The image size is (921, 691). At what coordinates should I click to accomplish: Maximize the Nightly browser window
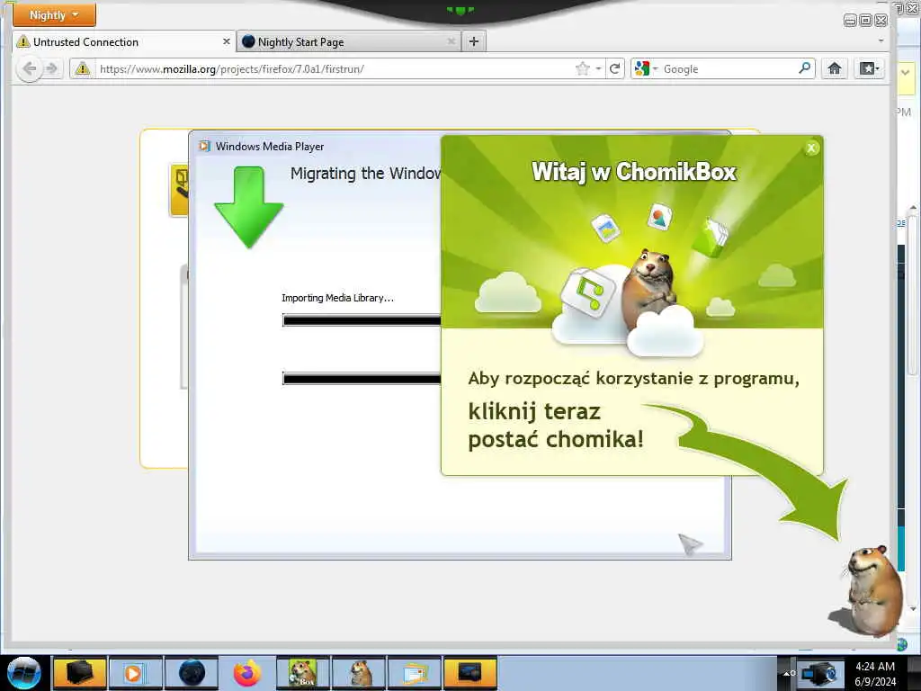(x=865, y=21)
